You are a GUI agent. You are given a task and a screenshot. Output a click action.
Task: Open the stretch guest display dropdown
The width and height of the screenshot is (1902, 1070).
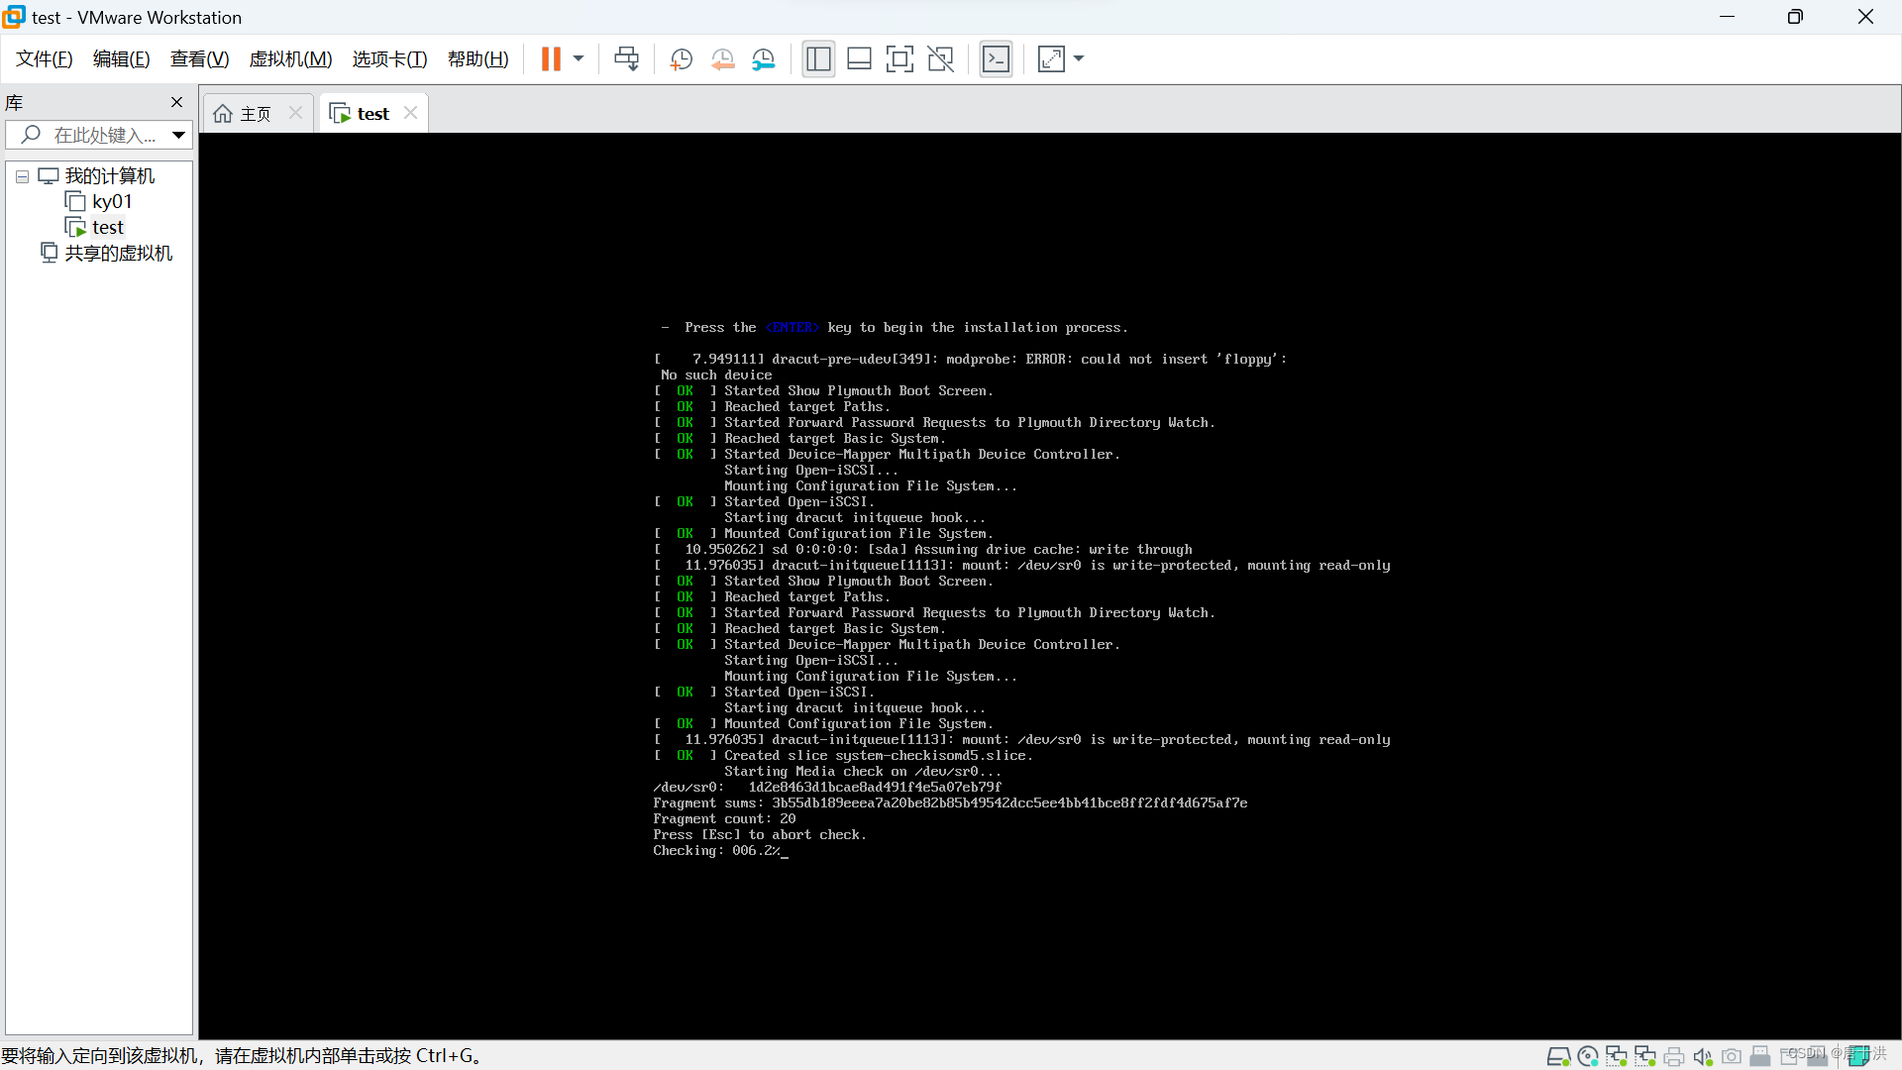tap(1079, 59)
